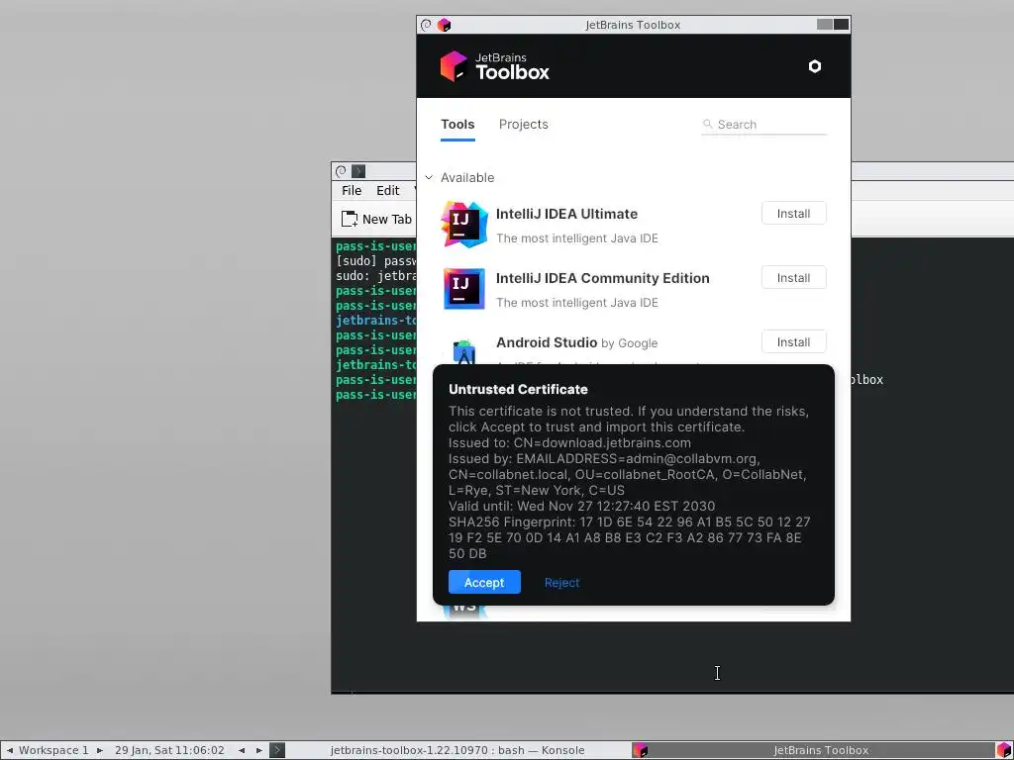Minimize the JetBrains Toolbox window
1014x760 pixels.
pos(825,25)
